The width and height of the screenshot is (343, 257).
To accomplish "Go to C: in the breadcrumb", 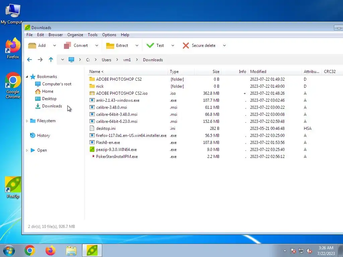I will point(88,60).
